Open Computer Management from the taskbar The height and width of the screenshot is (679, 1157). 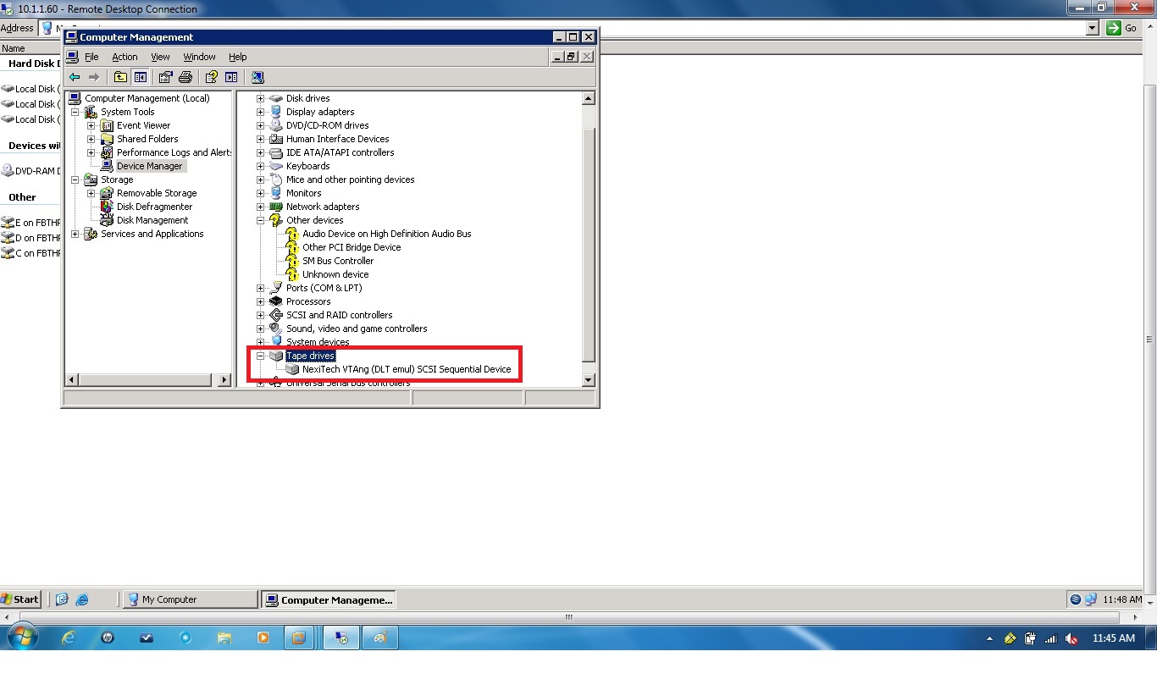pos(329,599)
